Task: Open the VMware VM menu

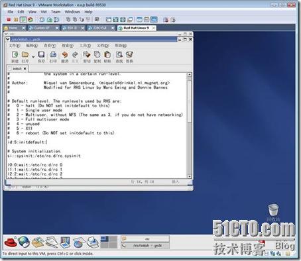Action: tap(44, 12)
